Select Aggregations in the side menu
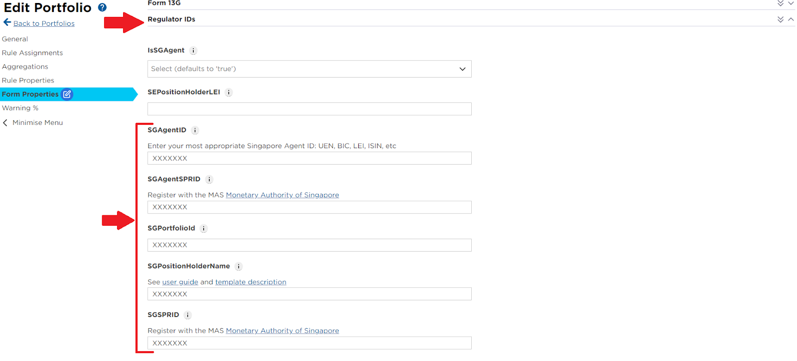Image resolution: width=797 pixels, height=361 pixels. pos(25,67)
